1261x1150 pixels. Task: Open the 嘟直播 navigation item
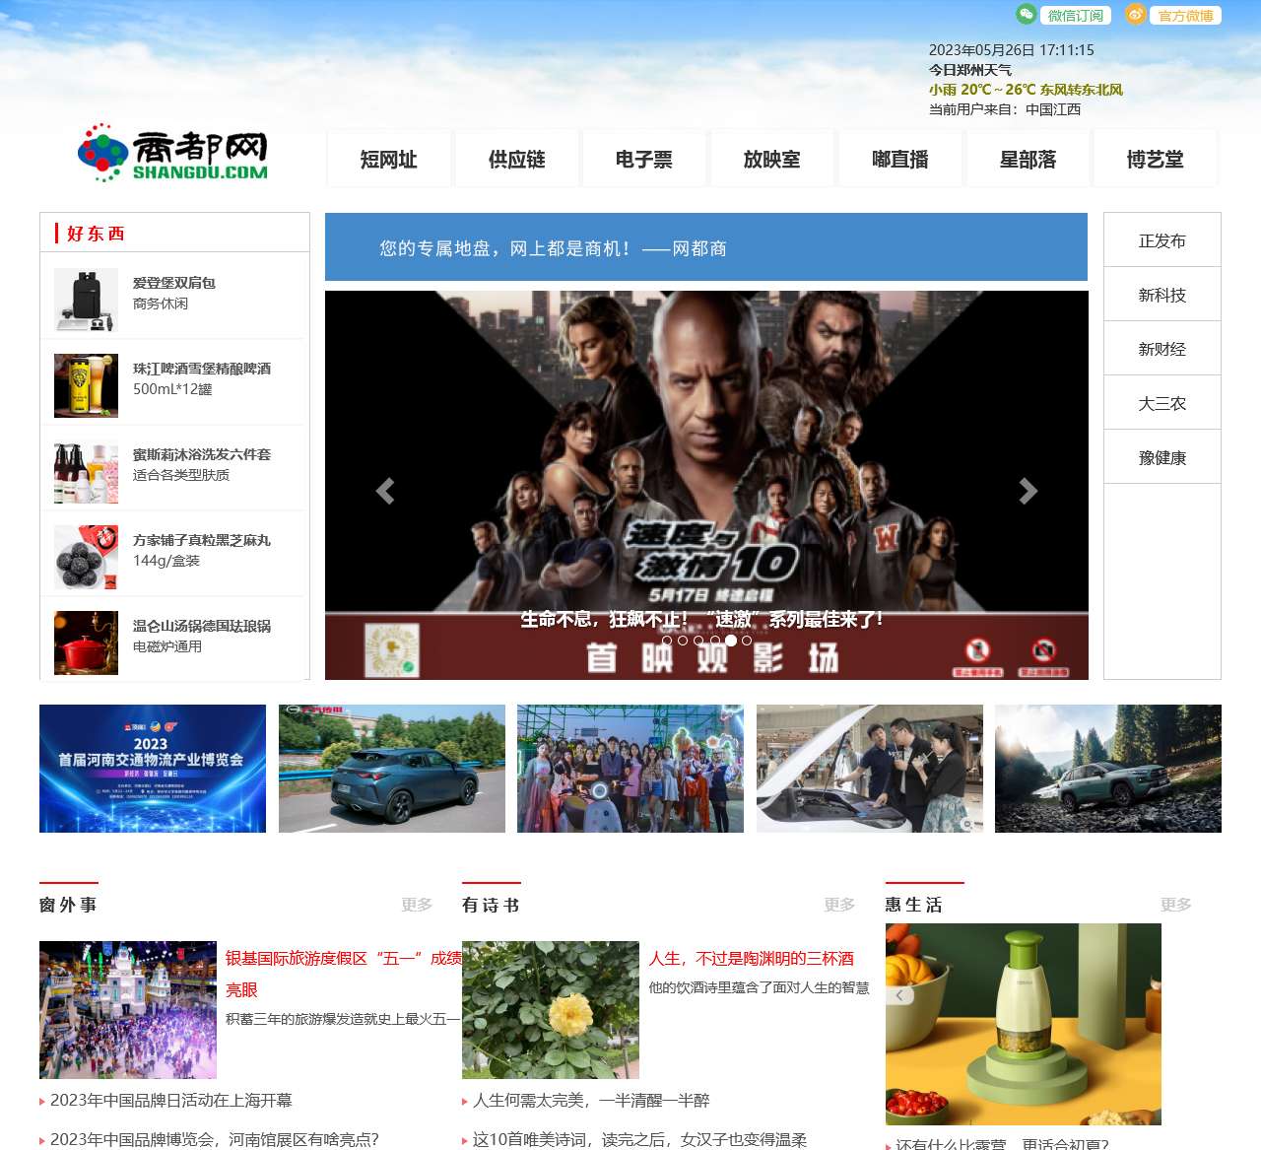point(900,159)
